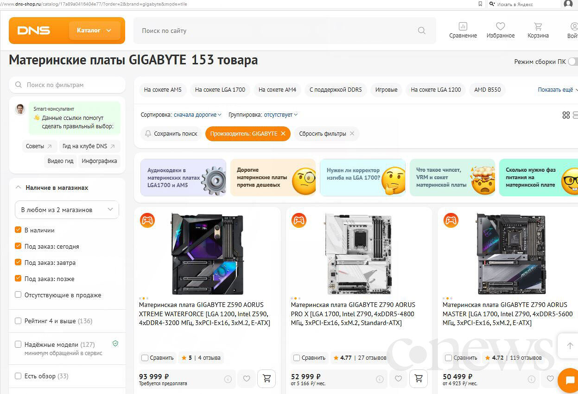Check Отсутствующие в продаже
This screenshot has height=394, width=578.
pos(18,295)
